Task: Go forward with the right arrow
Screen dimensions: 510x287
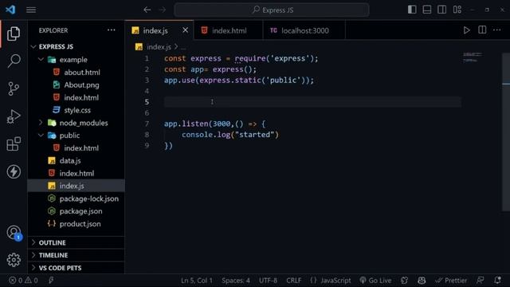Action: (x=163, y=10)
